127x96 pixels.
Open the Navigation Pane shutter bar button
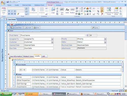2,20
